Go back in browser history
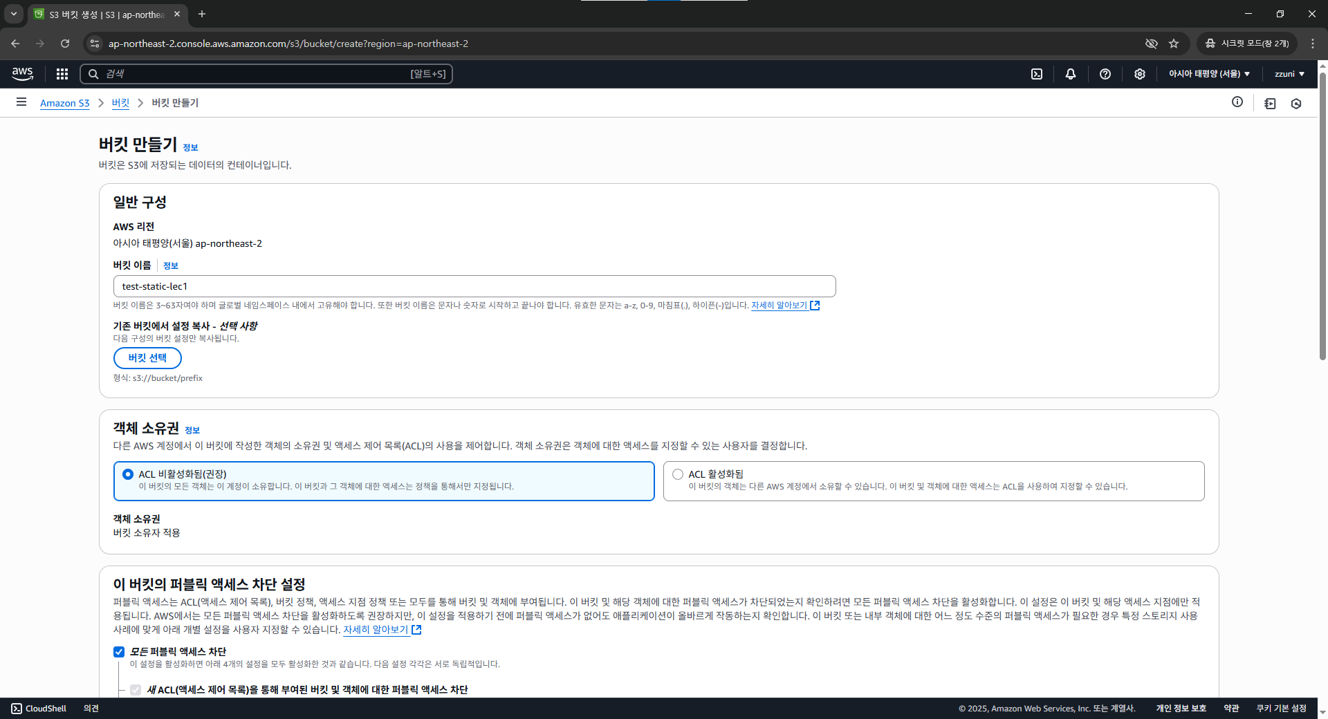1328x719 pixels. point(15,44)
